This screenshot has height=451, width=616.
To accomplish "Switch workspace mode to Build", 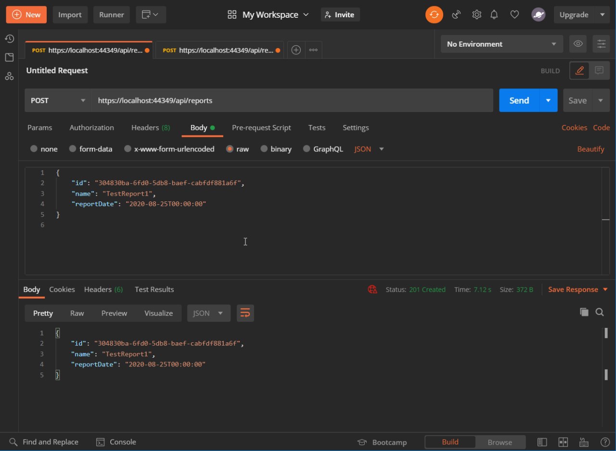I will coord(450,442).
